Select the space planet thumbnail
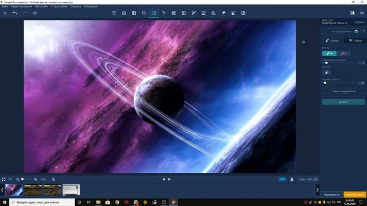This screenshot has width=367, height=206. [x=14, y=189]
